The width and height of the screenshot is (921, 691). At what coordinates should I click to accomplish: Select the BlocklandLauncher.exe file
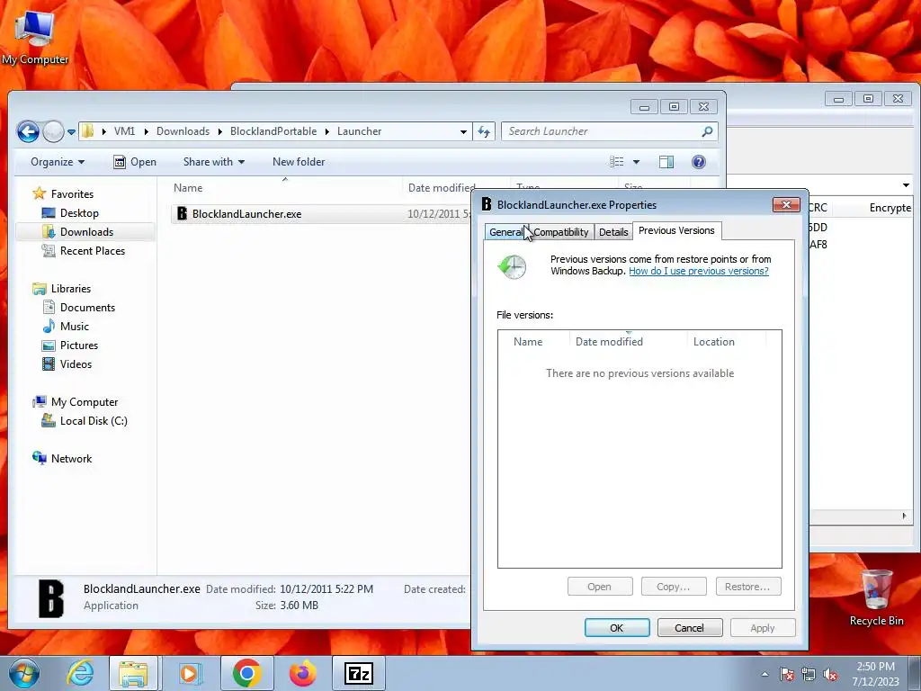[246, 214]
